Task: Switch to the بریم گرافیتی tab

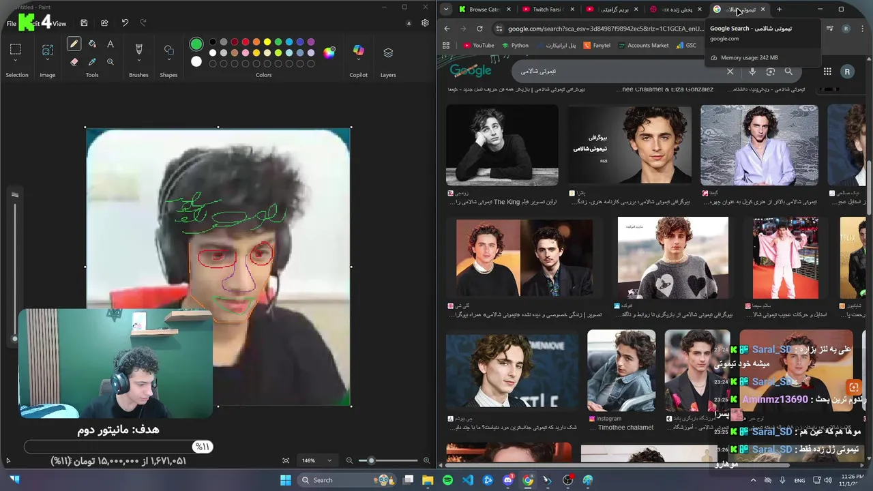Action: (x=612, y=10)
